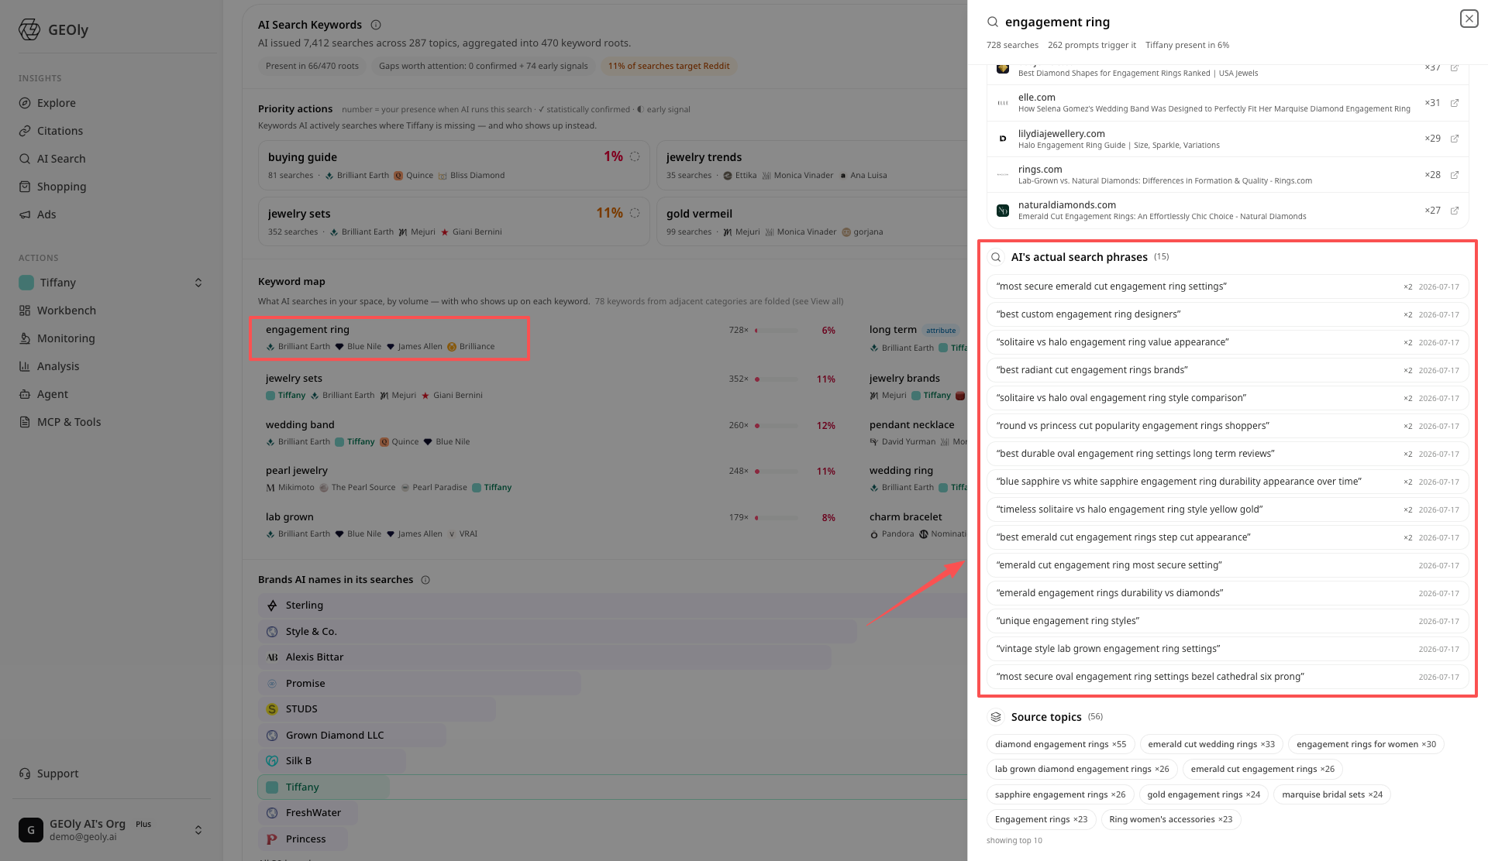The height and width of the screenshot is (861, 1488).
Task: Open the jewelry trends priority card
Action: point(811,166)
